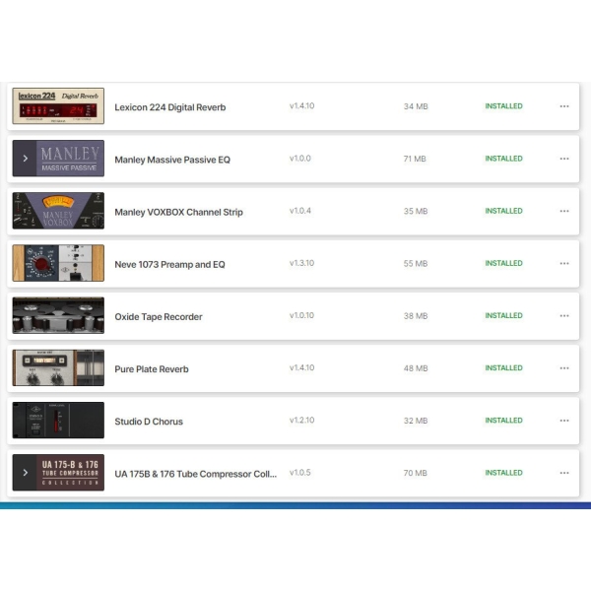Select the UA 175B & 176 Tube Compressor Coll... name
The width and height of the screenshot is (591, 591).
coord(196,474)
